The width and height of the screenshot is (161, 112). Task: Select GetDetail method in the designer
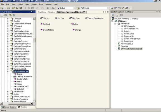[x=45, y=24]
